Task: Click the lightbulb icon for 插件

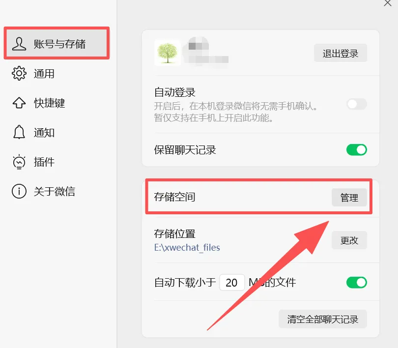Action: pyautogui.click(x=19, y=162)
